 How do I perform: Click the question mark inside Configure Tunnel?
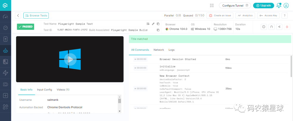pyautogui.click(x=247, y=6)
